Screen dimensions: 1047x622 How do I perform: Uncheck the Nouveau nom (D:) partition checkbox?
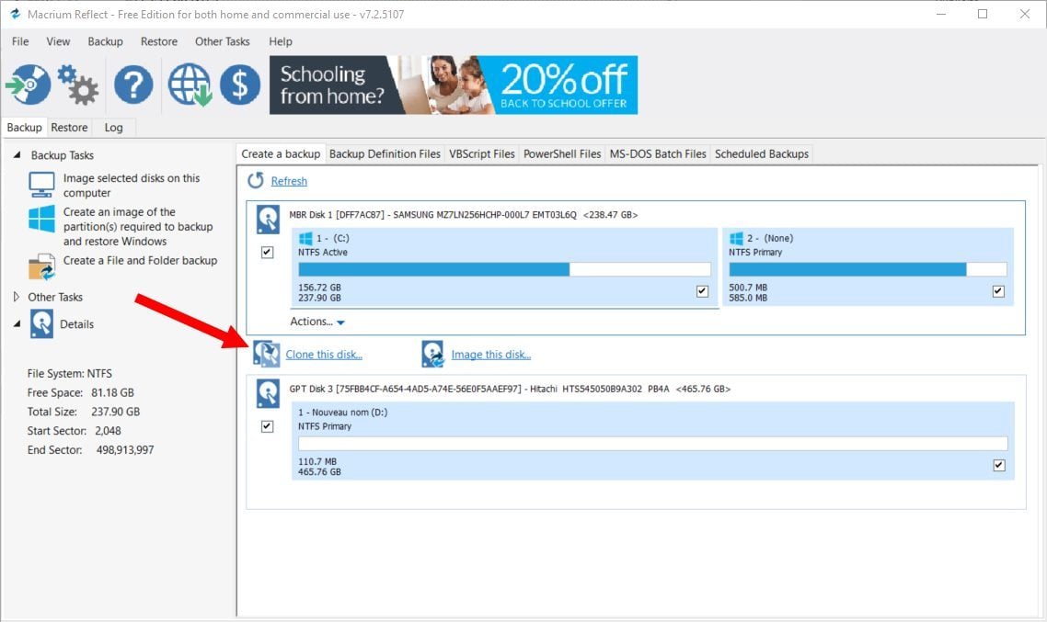tap(999, 465)
